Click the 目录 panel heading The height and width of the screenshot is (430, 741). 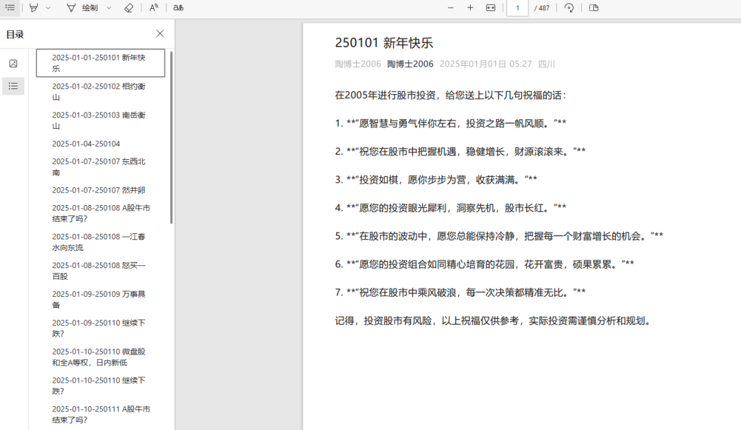pyautogui.click(x=14, y=34)
